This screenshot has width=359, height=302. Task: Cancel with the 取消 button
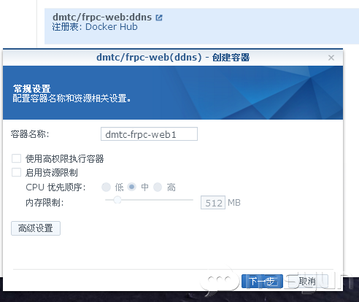pyautogui.click(x=307, y=282)
